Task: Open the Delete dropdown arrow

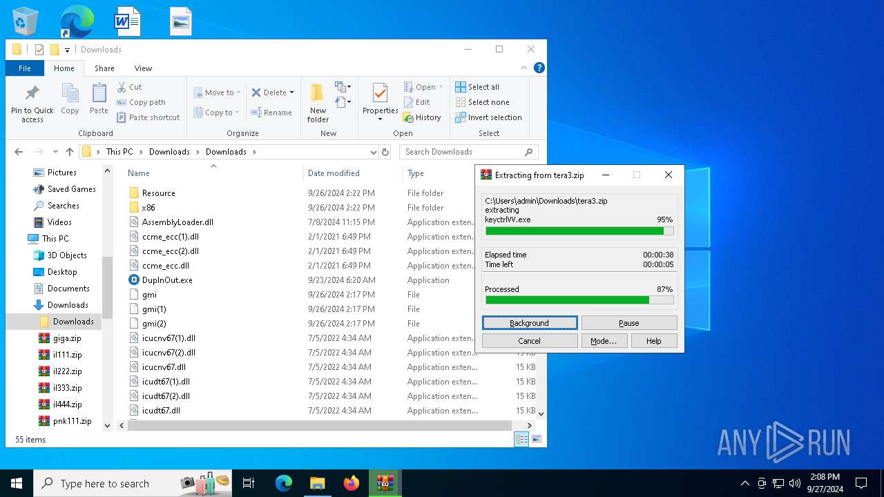Action: pos(291,92)
